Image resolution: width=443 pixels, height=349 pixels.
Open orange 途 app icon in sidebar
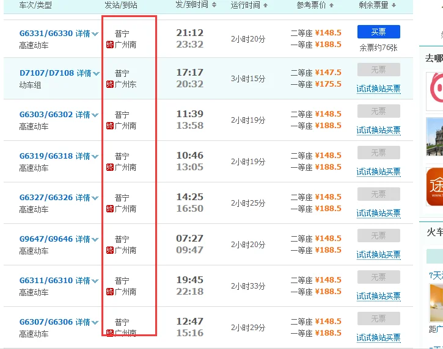435,187
